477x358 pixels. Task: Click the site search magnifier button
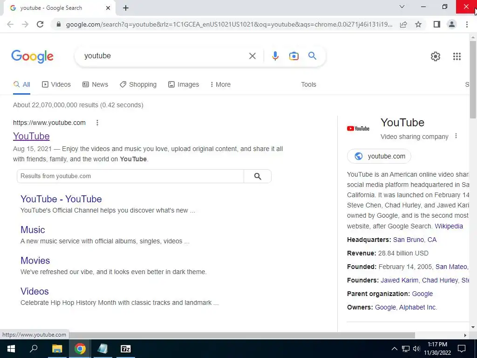pyautogui.click(x=258, y=176)
